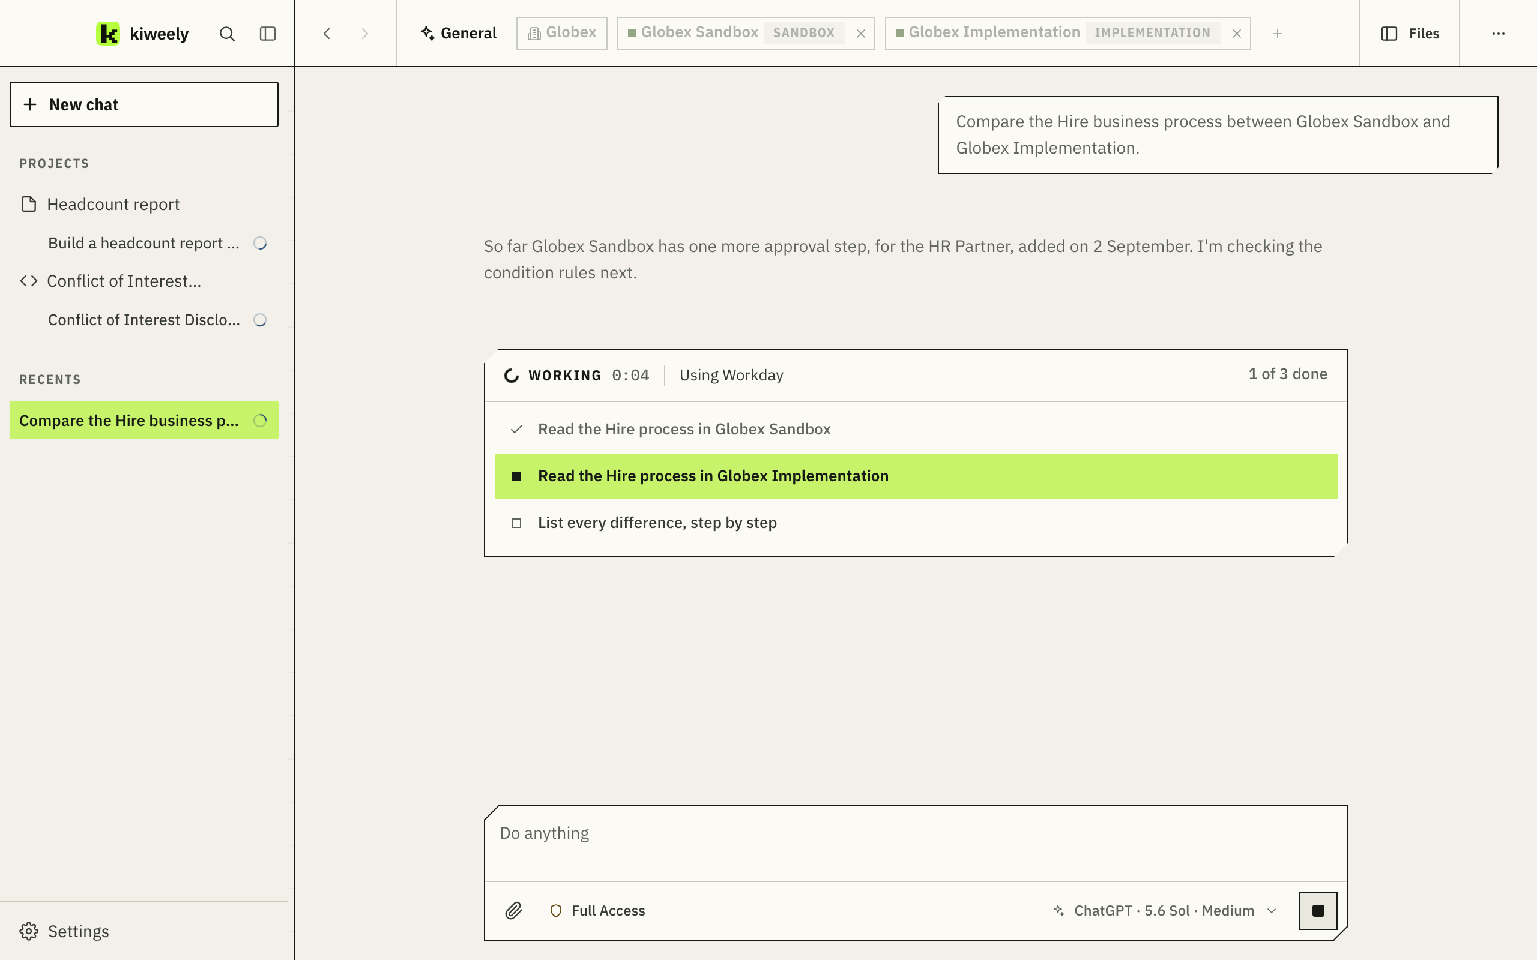The image size is (1537, 960).
Task: Click empty square of List every difference step
Action: point(516,523)
